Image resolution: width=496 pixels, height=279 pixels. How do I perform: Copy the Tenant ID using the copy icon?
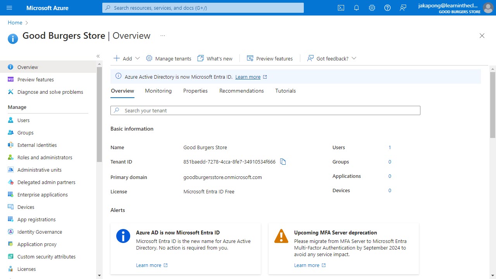[283, 162]
